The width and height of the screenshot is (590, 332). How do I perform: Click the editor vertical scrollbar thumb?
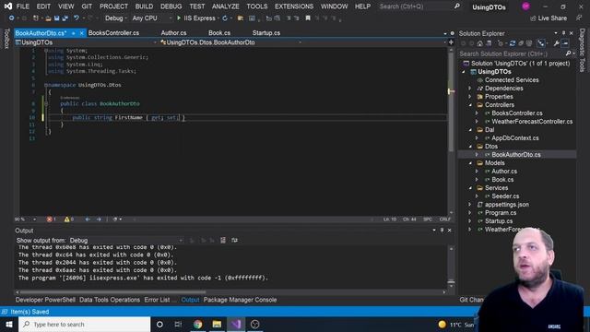tap(451, 101)
